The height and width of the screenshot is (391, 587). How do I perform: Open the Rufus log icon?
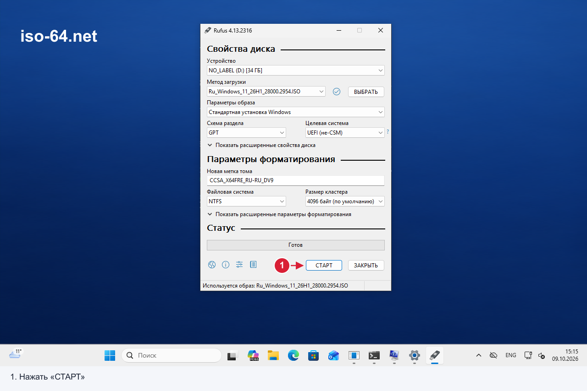[x=253, y=265]
